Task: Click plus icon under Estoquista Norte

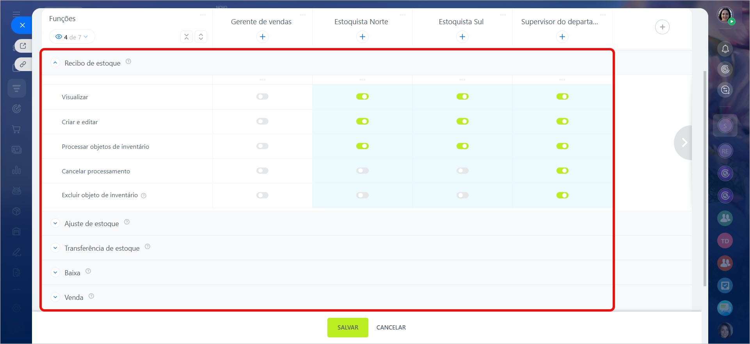Action: [363, 37]
